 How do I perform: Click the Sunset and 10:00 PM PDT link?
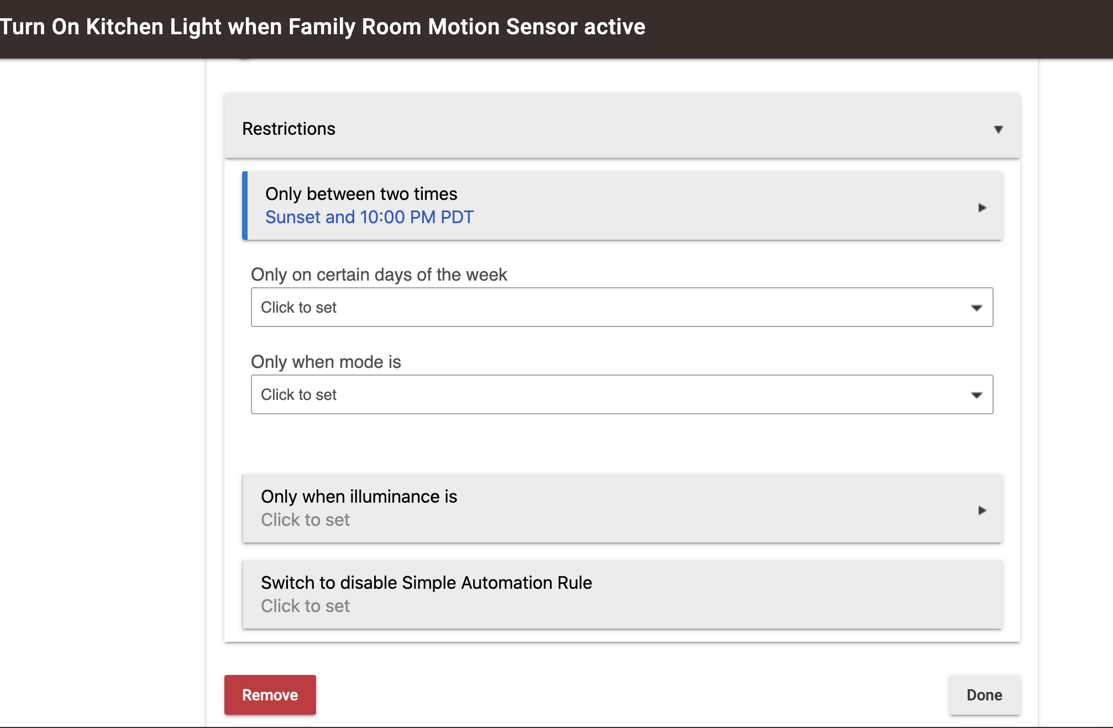tap(369, 217)
